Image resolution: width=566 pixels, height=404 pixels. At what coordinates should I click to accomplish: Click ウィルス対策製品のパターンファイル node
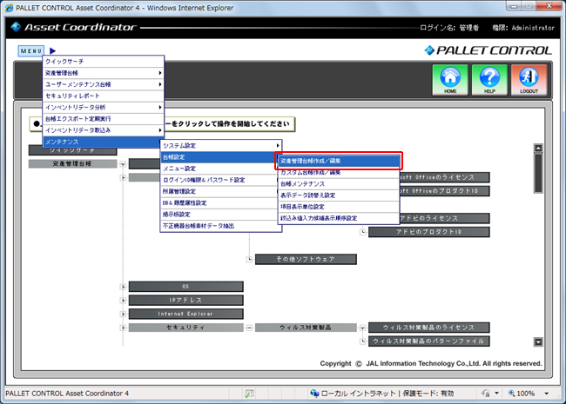428,341
